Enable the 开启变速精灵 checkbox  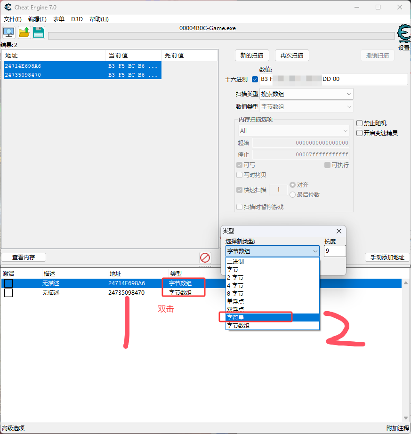click(x=359, y=133)
